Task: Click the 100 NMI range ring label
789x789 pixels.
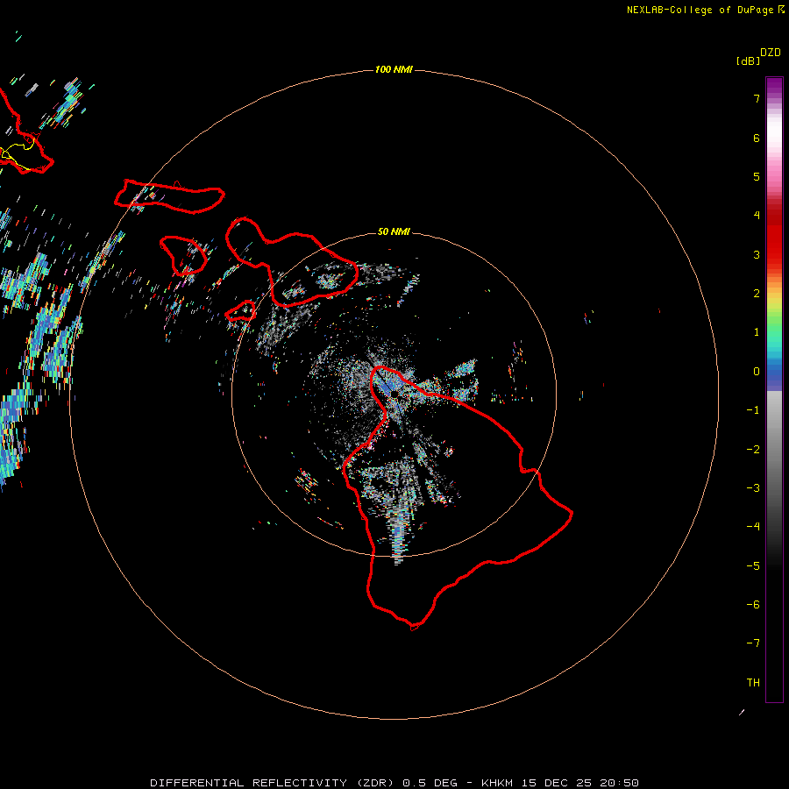Action: 394,69
